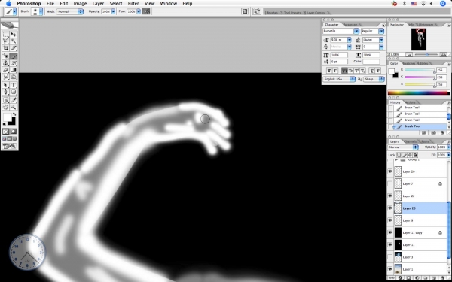Select the Gradient tool
This screenshot has width=452, height=282.
[14, 70]
